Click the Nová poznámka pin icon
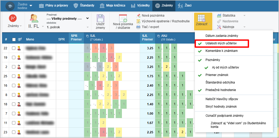 point(138,16)
